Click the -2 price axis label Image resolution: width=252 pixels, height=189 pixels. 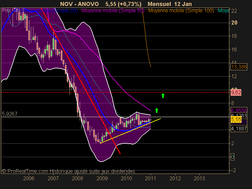point(233,170)
